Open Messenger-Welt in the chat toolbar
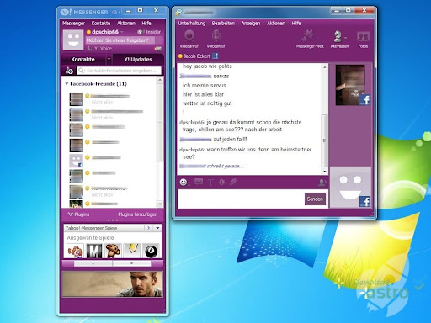The height and width of the screenshot is (323, 431). [310, 39]
